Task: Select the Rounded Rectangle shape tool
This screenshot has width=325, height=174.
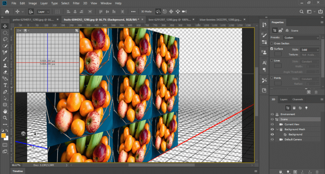Action: coord(5,105)
